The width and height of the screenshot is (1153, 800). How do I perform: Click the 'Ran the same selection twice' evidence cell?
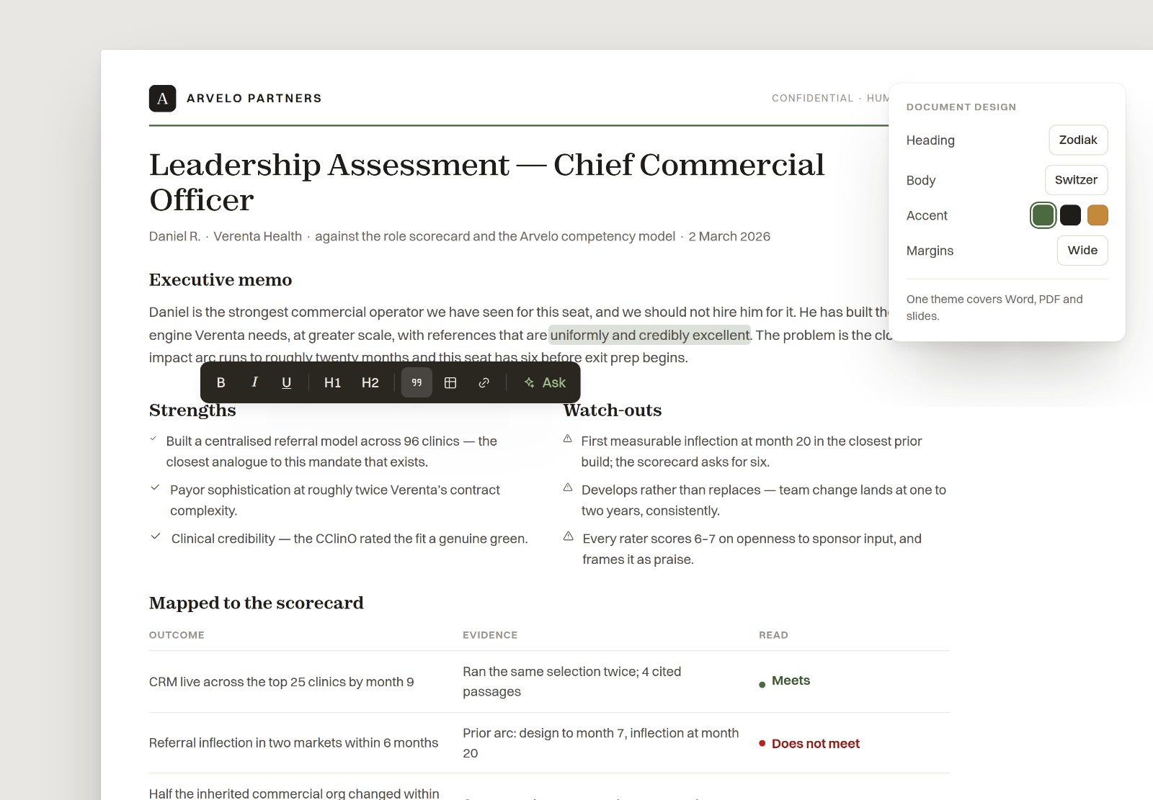571,682
